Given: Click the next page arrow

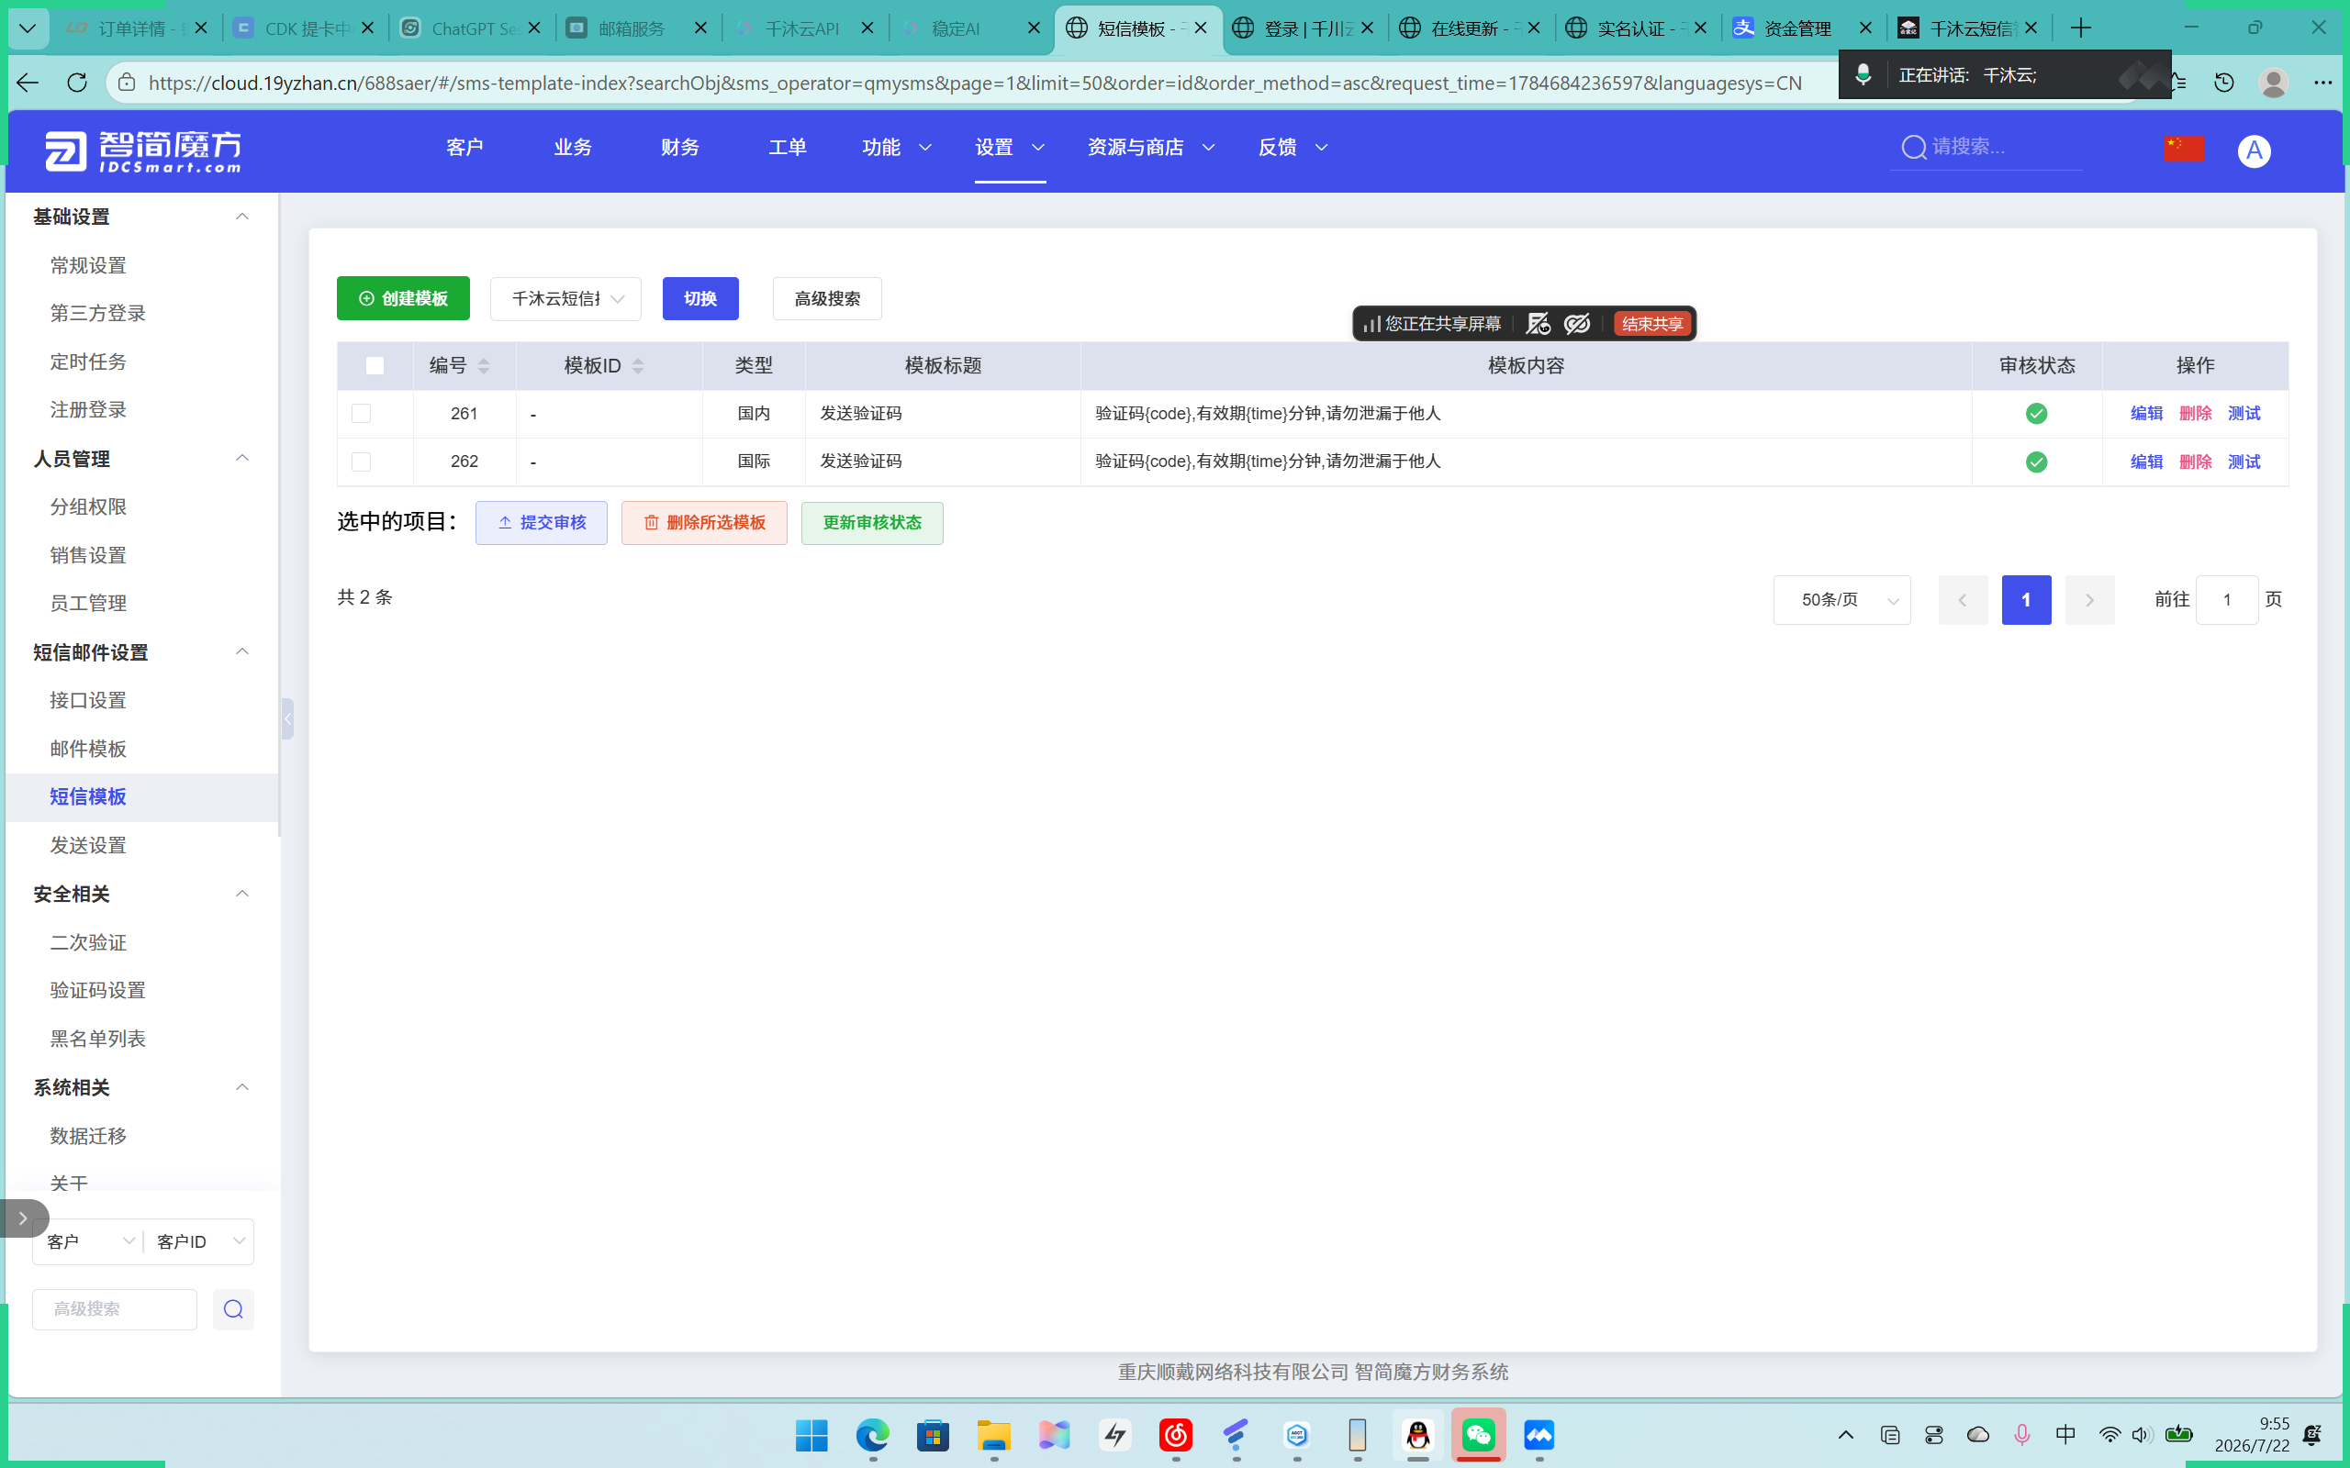Looking at the screenshot, I should pos(2088,600).
